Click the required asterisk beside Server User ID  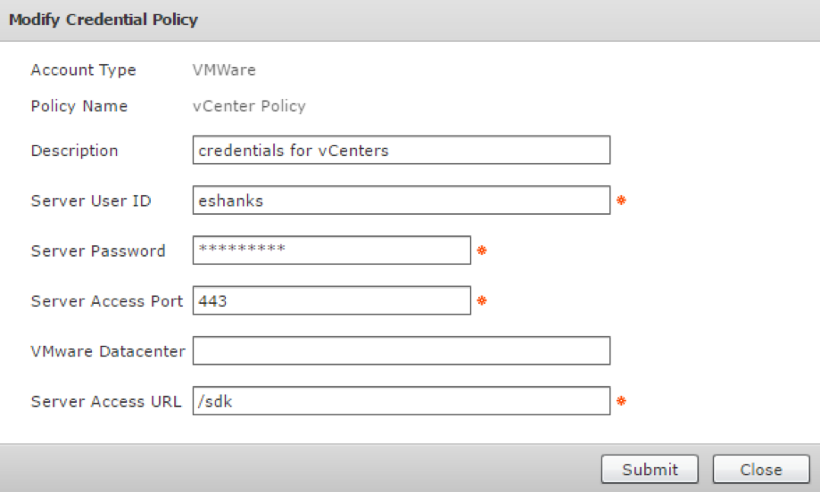click(621, 201)
